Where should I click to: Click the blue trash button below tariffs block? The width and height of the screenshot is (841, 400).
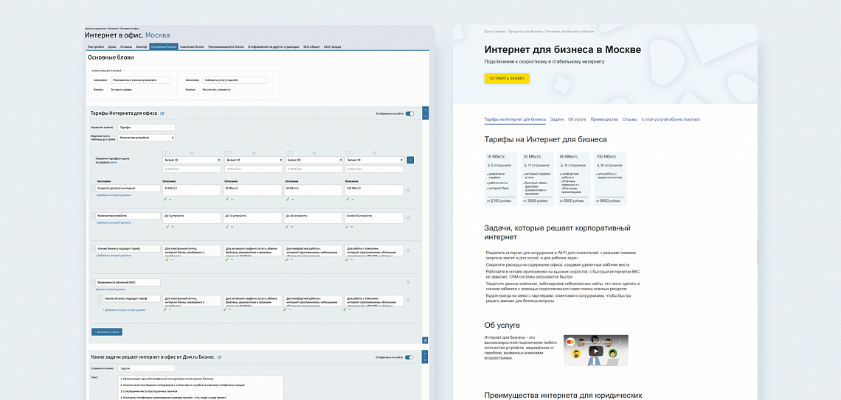point(425,340)
